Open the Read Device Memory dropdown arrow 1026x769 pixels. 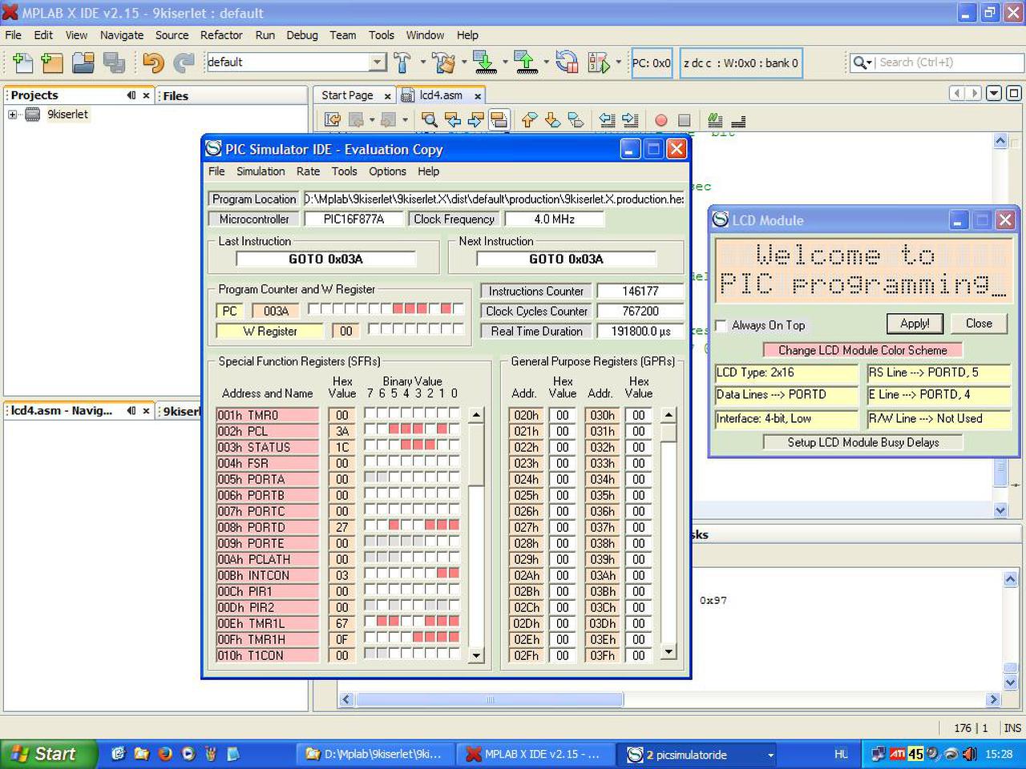click(547, 62)
